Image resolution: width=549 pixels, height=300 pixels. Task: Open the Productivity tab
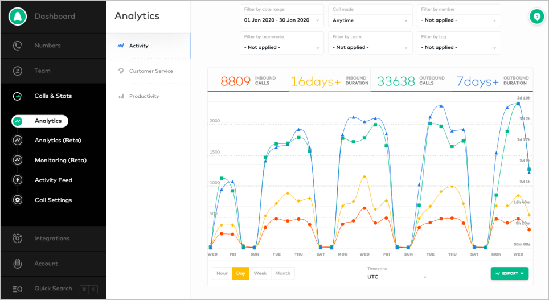coord(144,96)
